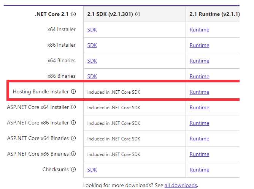The width and height of the screenshot is (254, 189).
Task: Click the Hosting Bundle Installer label
Action: click(41, 91)
